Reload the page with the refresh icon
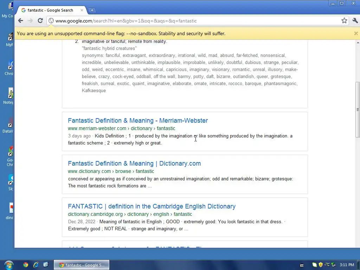Screen dimensions: 360x270 (x=40, y=21)
